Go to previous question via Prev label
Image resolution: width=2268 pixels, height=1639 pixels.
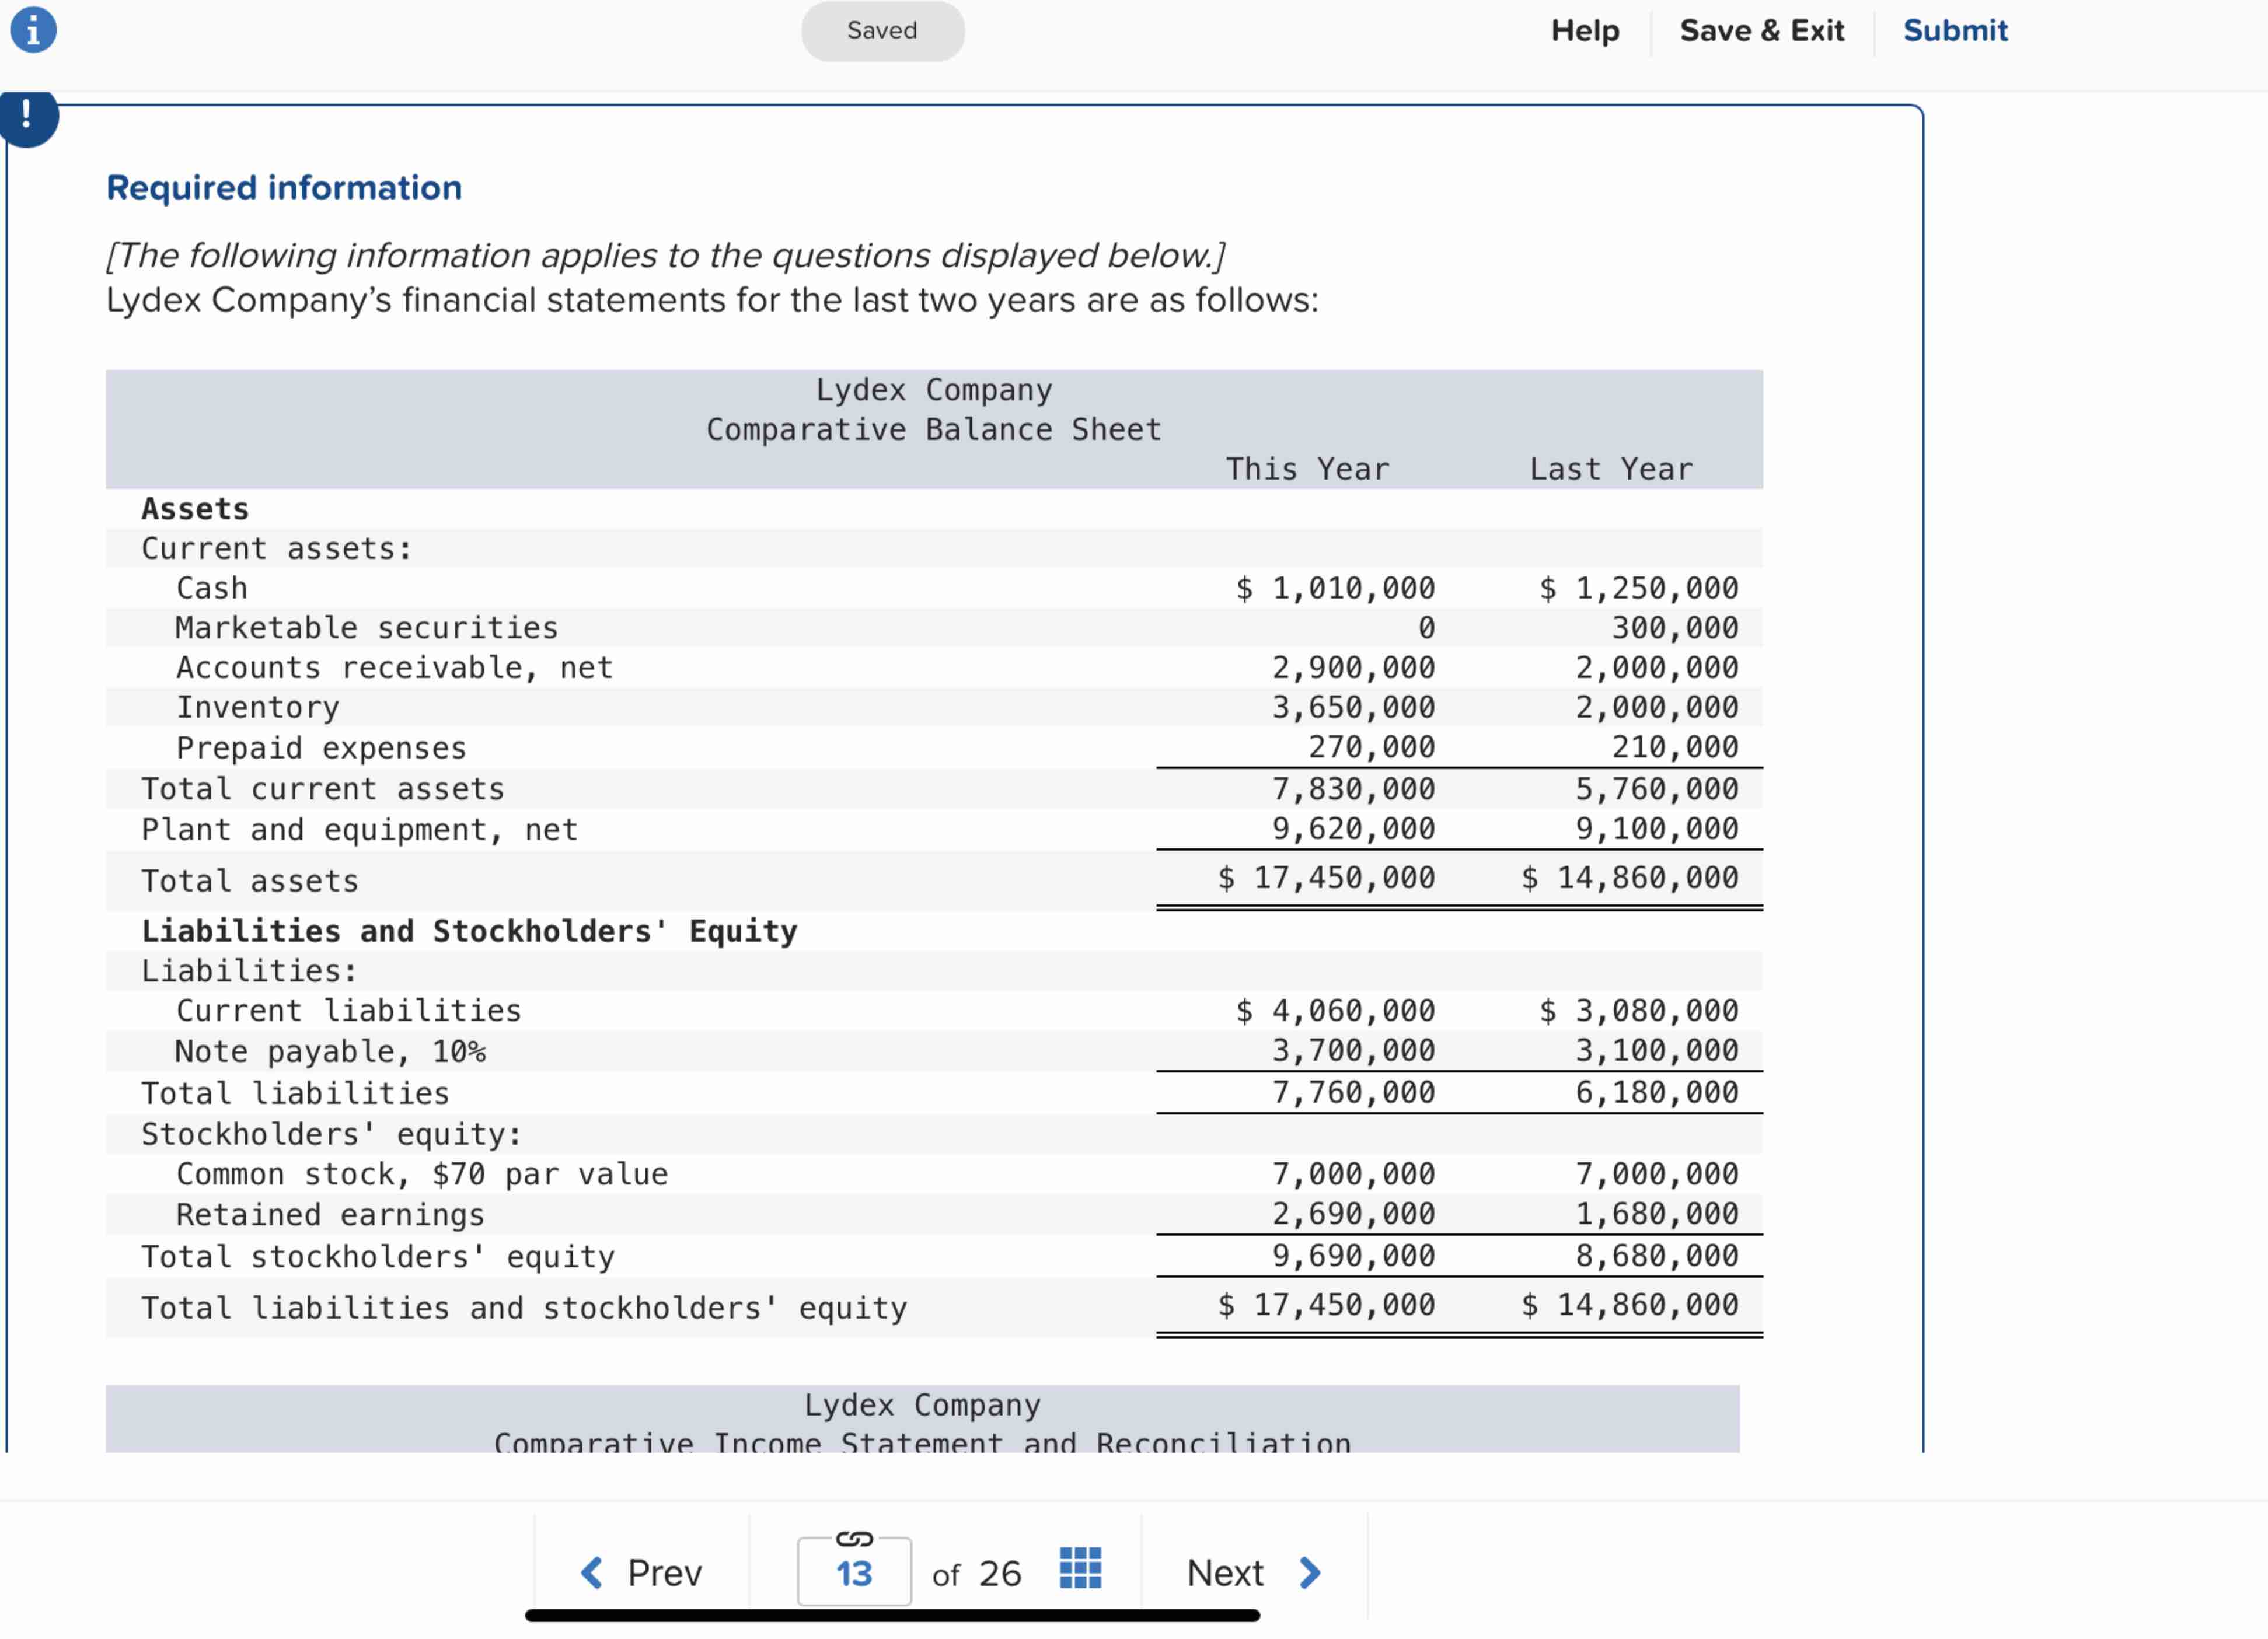coord(664,1572)
